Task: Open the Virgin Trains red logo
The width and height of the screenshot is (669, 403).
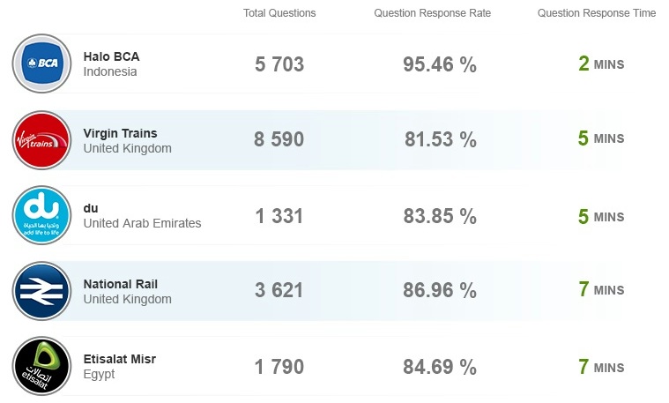Action: click(41, 140)
